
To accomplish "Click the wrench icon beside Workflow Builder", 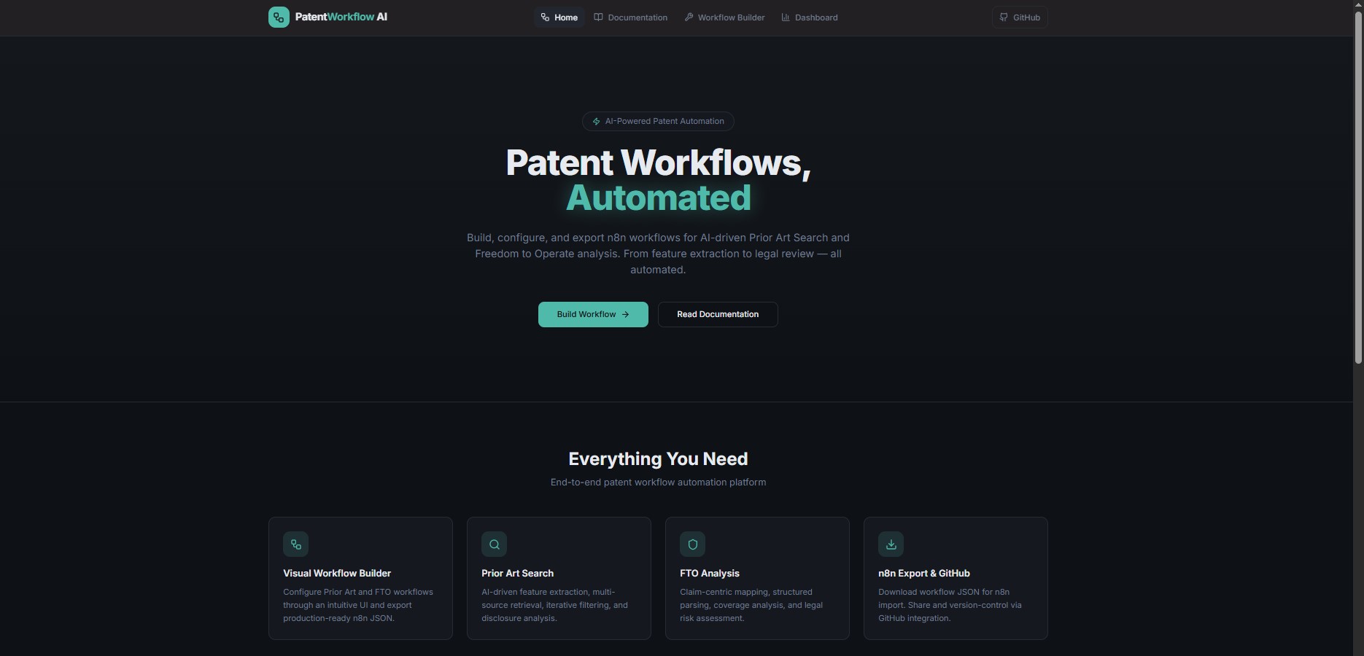I will click(x=689, y=17).
